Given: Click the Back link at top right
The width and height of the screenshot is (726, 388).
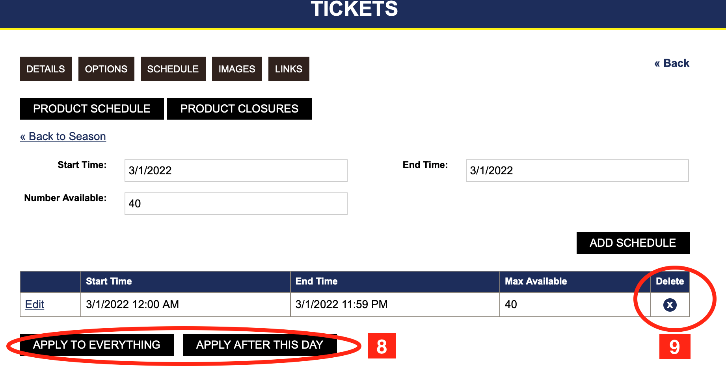Looking at the screenshot, I should click(x=672, y=63).
